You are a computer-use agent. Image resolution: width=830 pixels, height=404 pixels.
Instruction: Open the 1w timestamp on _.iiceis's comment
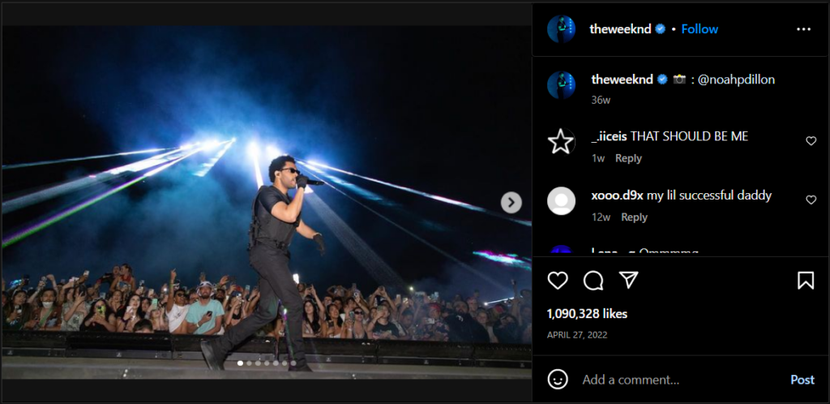tap(597, 158)
